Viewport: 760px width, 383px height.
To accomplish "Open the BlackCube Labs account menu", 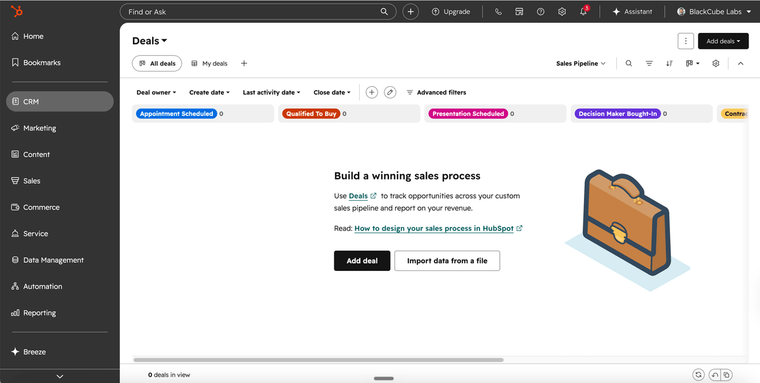I will [x=714, y=11].
